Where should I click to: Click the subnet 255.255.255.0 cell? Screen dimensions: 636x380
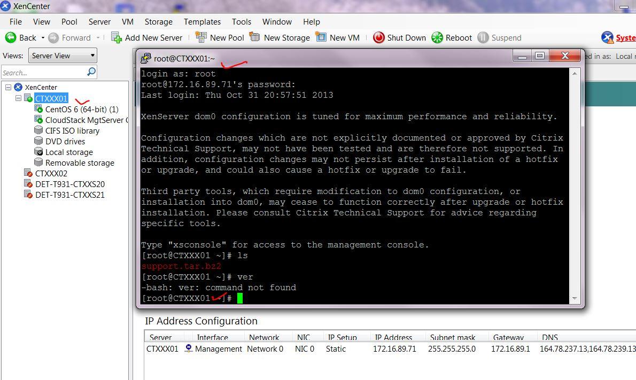[x=452, y=349]
